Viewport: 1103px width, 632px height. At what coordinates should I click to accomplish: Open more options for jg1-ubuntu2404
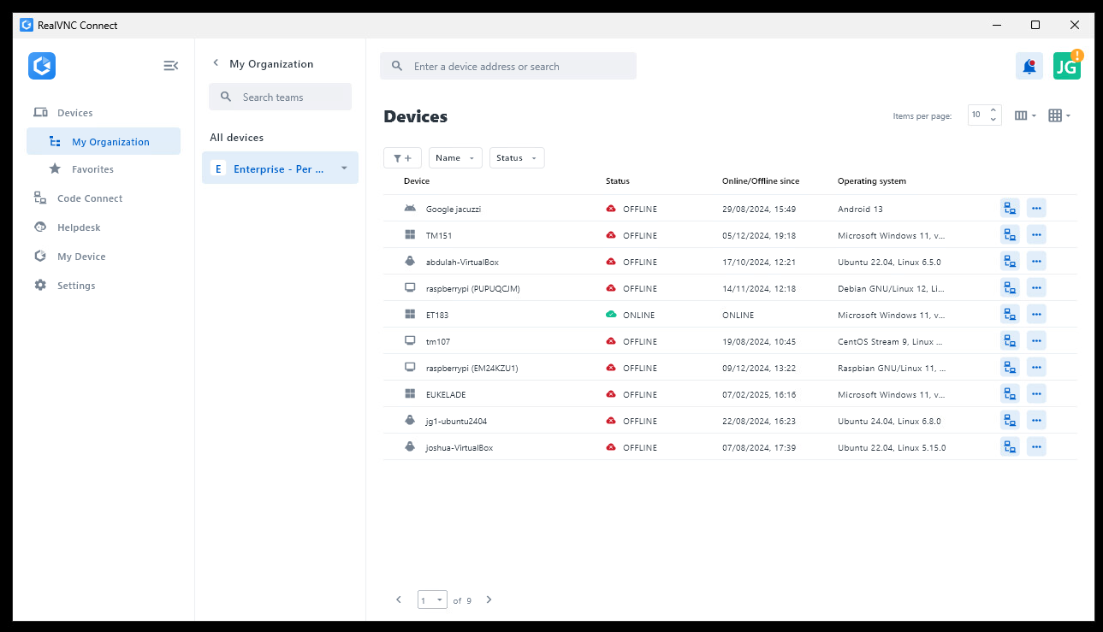1036,421
